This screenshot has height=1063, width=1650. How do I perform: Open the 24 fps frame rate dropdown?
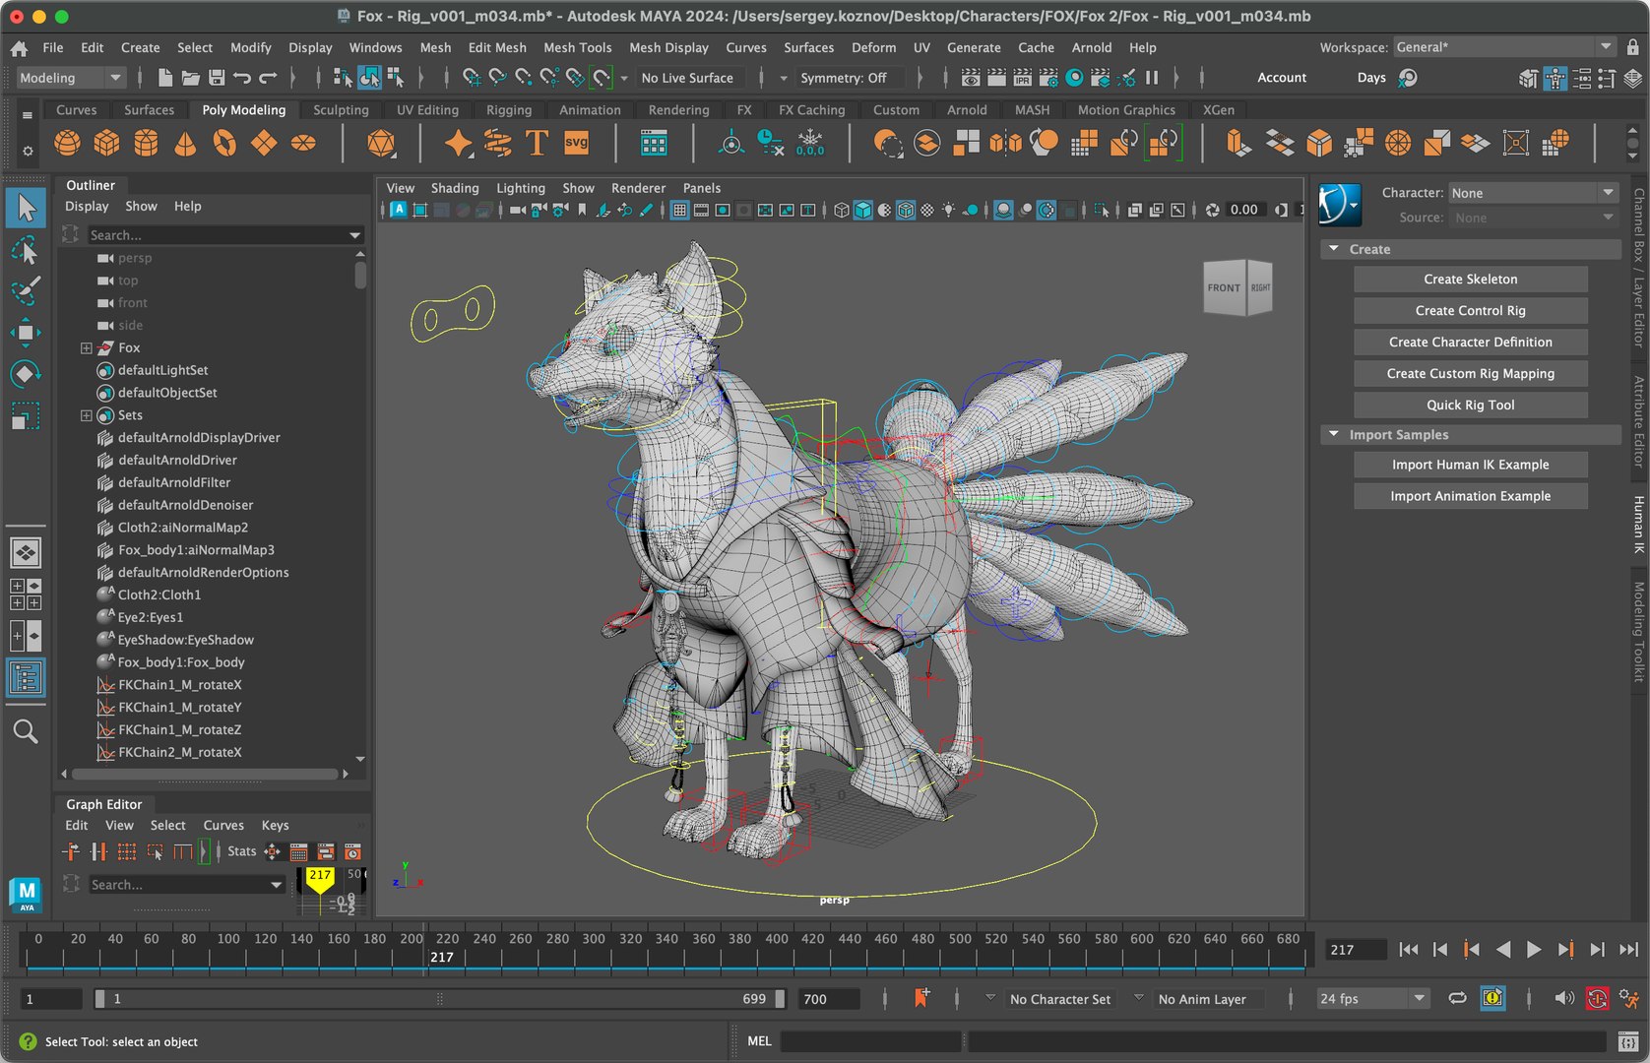(1373, 999)
